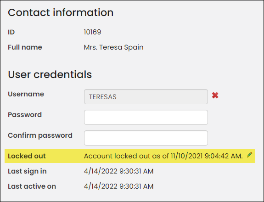The image size is (264, 202).
Task: Click the Confirm password label
Action: point(40,135)
